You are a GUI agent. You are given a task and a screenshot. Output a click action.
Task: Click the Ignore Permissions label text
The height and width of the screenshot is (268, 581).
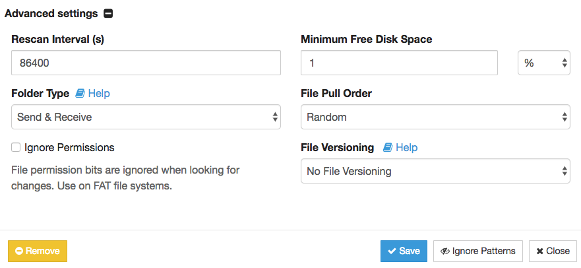(69, 147)
